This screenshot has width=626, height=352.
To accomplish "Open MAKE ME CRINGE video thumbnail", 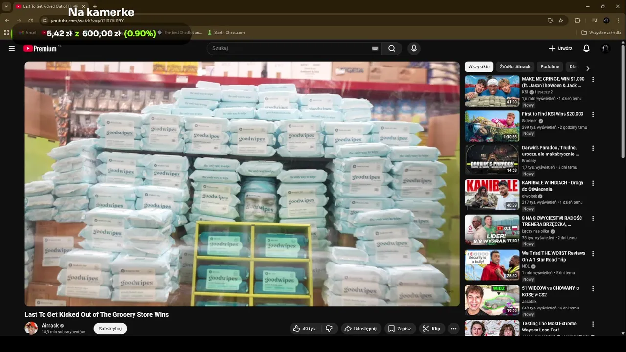I will [492, 91].
